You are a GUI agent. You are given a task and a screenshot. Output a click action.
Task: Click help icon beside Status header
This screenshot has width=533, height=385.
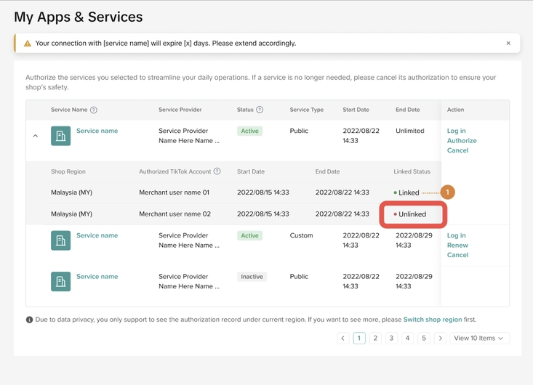260,110
